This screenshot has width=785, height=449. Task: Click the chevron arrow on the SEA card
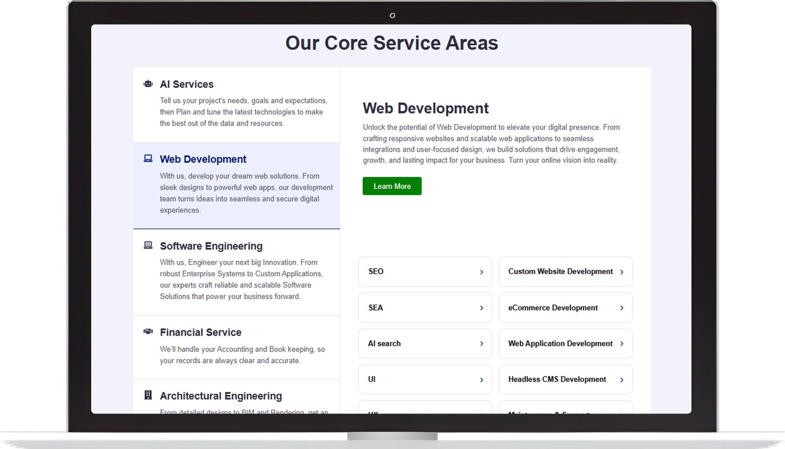(481, 308)
